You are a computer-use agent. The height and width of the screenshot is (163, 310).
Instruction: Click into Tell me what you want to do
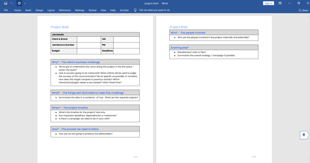[154, 10]
